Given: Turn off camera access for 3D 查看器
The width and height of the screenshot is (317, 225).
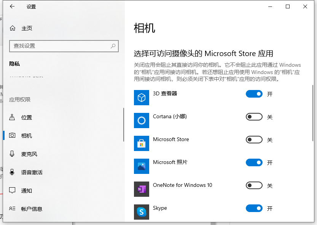Looking at the screenshot, I should click(x=254, y=94).
